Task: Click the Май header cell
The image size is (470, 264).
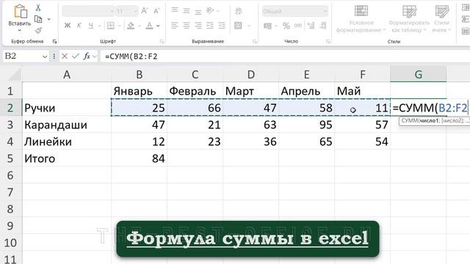Action: [x=362, y=91]
